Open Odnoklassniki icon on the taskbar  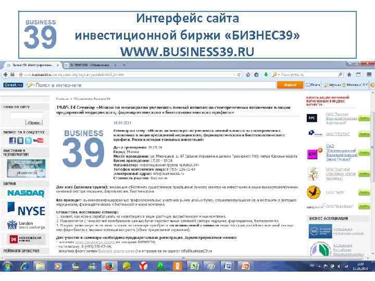(177, 266)
